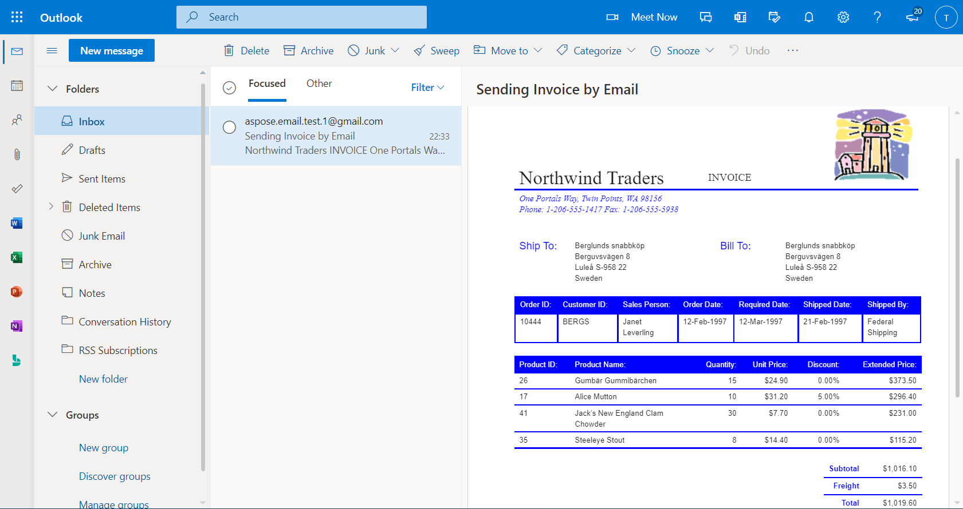
Task: Collapse the Groups section
Action: pos(52,415)
